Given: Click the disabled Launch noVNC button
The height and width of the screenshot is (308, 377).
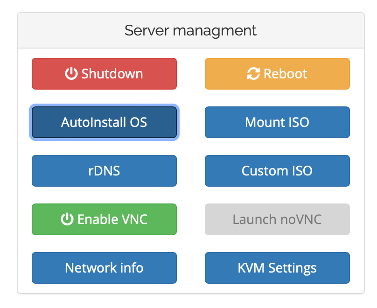Looking at the screenshot, I should 277,219.
